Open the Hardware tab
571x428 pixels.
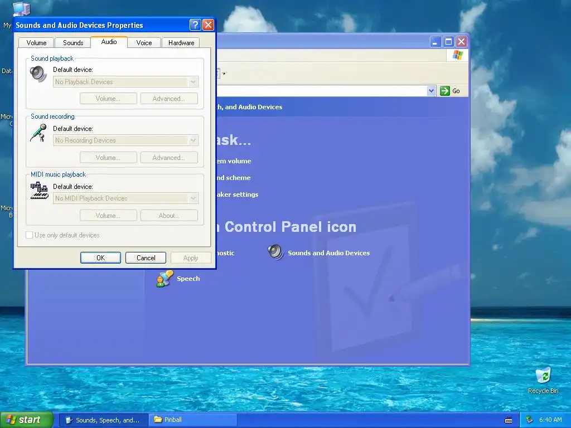[x=181, y=42]
